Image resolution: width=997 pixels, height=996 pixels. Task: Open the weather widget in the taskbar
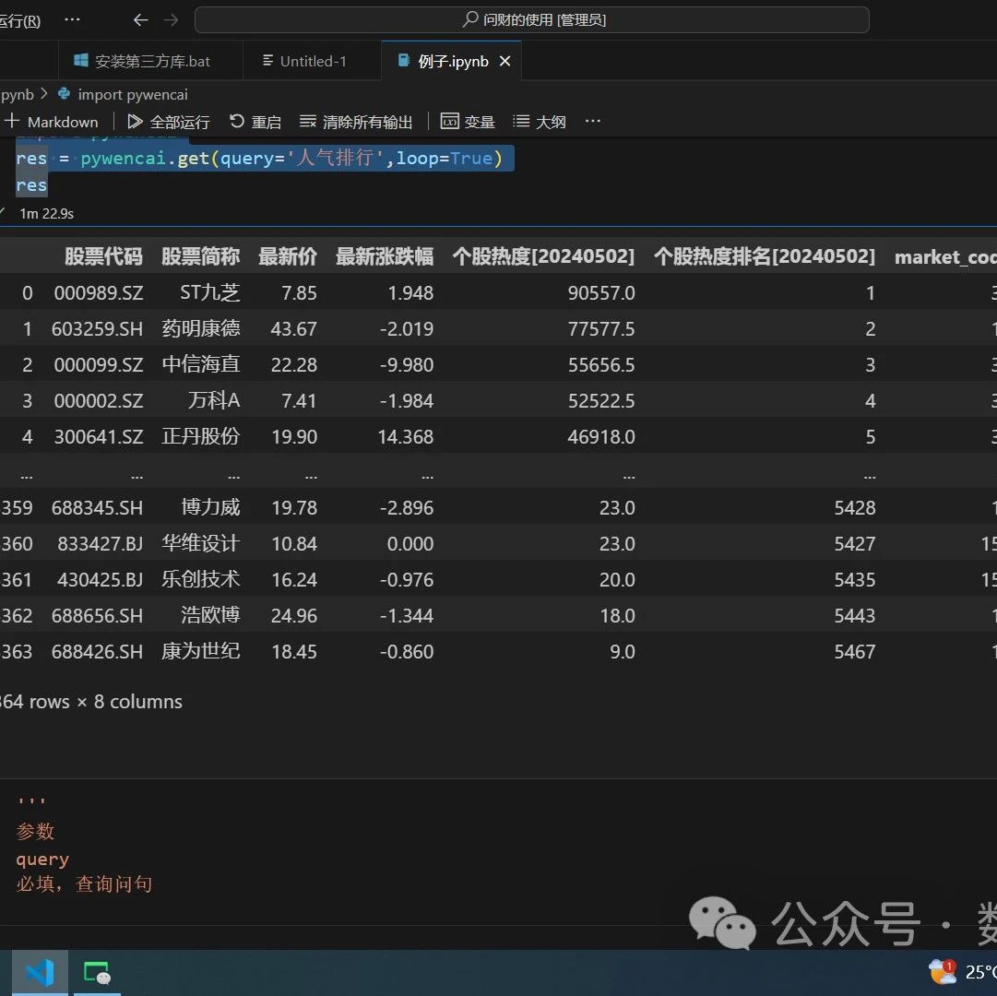[961, 972]
